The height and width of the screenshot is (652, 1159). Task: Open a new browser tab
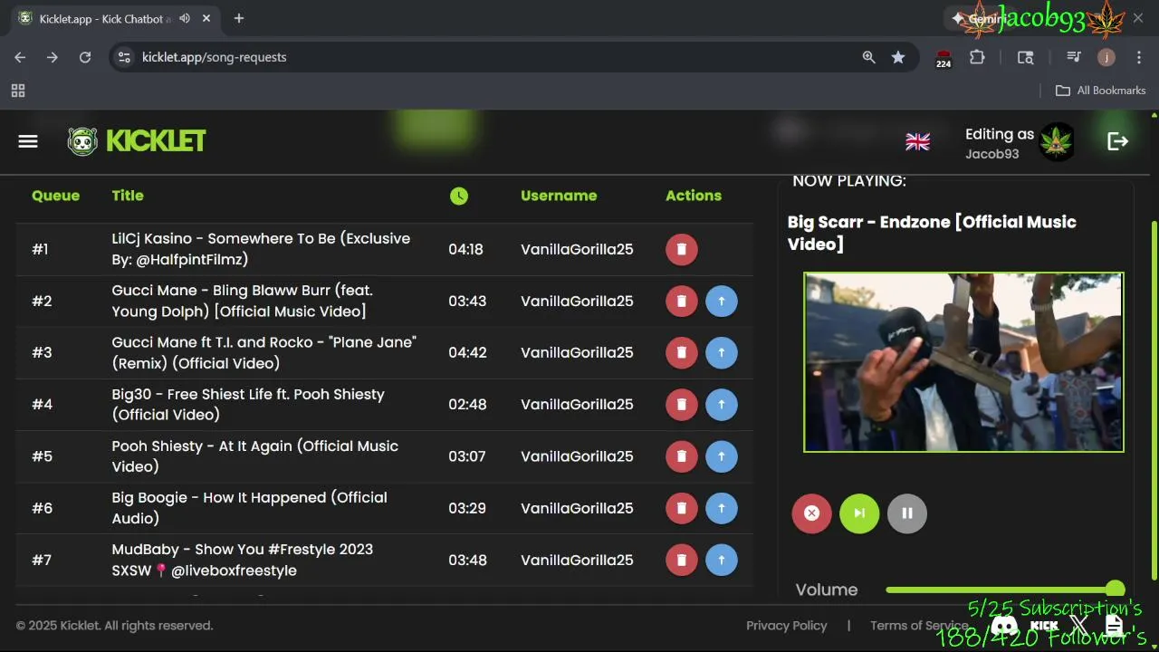pyautogui.click(x=239, y=18)
